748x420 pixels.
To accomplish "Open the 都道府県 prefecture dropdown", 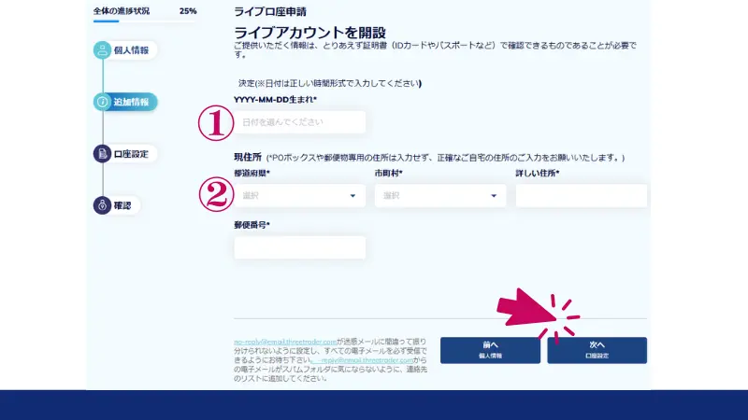I will [299, 196].
